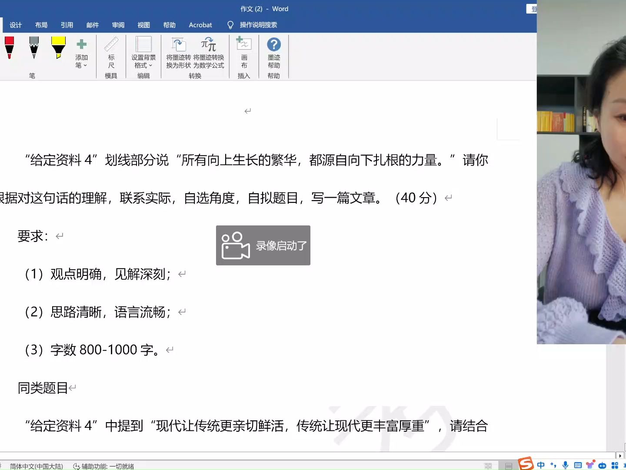Viewport: 626px width, 470px height.
Task: Open the Sogou toolbox grid icon
Action: point(615,465)
